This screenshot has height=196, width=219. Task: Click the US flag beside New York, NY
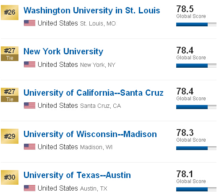(x=29, y=64)
